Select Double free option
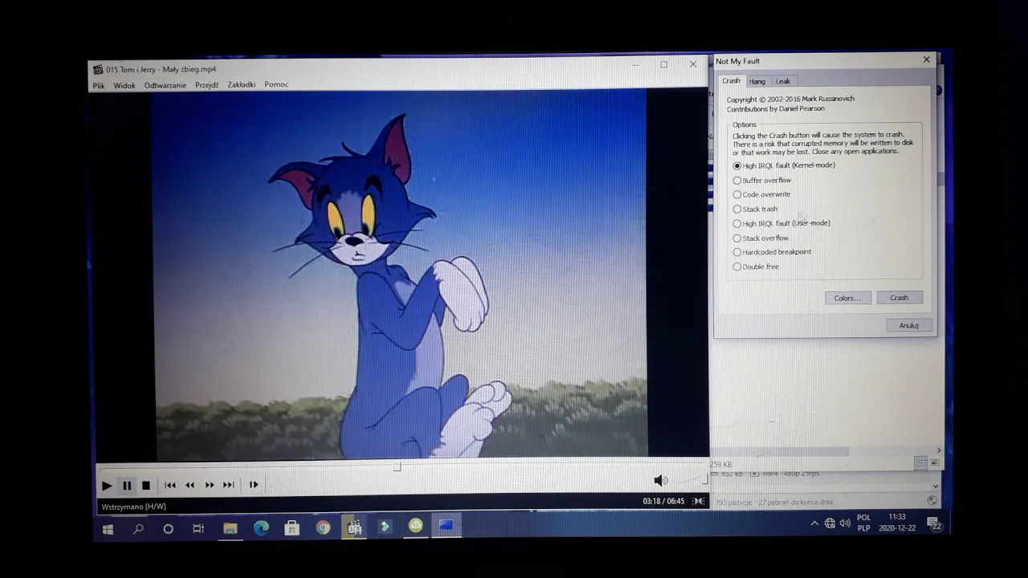Viewport: 1028px width, 578px height. [x=756, y=267]
